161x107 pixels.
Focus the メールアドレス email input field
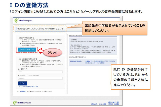click(x=40, y=72)
